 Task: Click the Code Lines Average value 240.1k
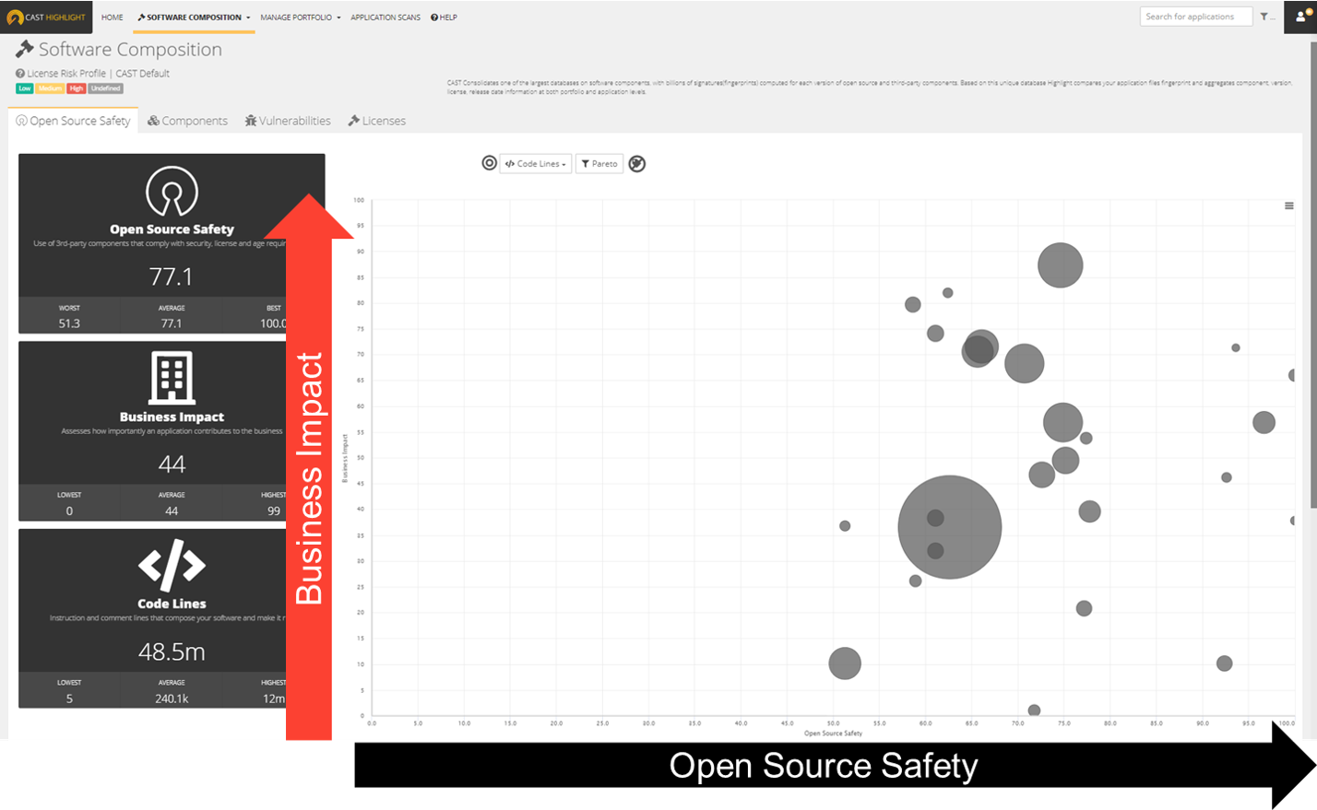tap(172, 698)
